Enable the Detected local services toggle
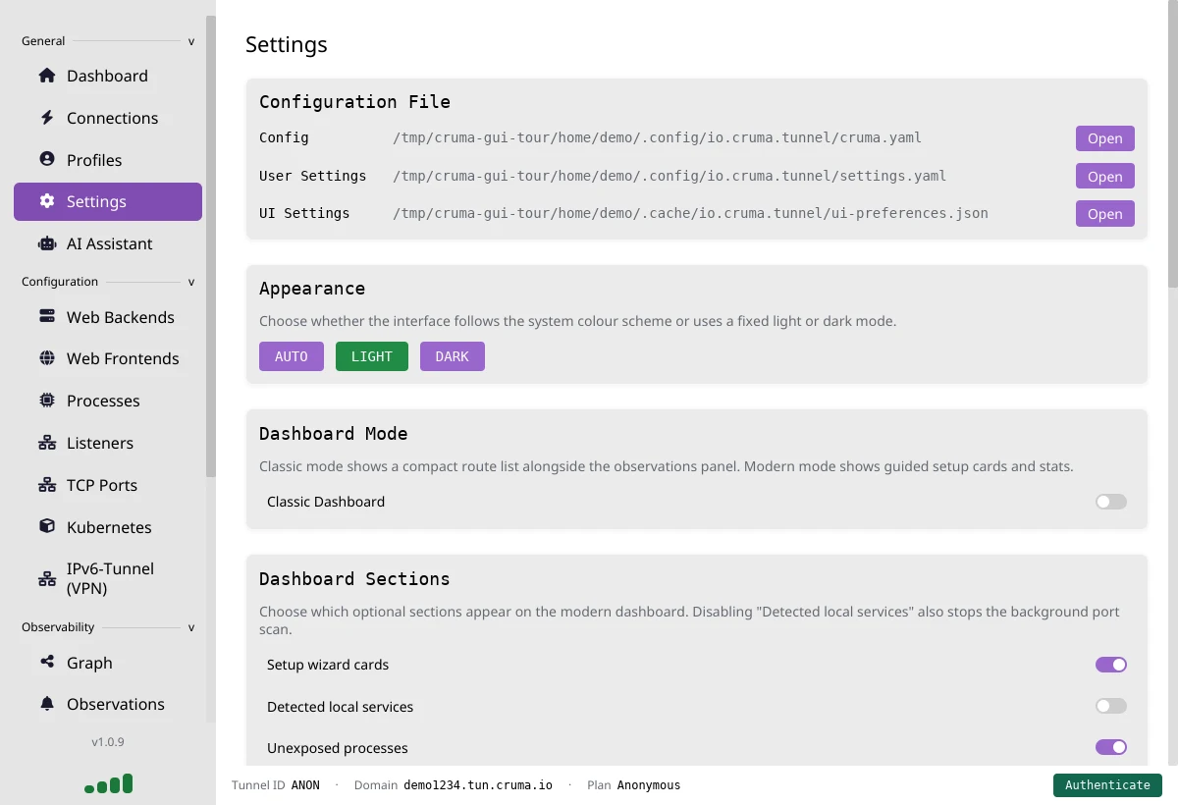 pyautogui.click(x=1111, y=706)
